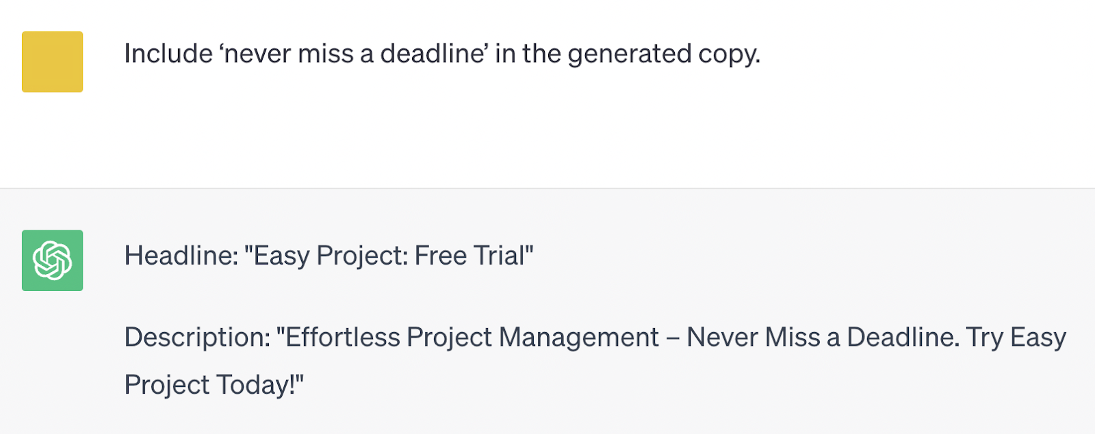Click the word 'Management' in the description

(579, 338)
